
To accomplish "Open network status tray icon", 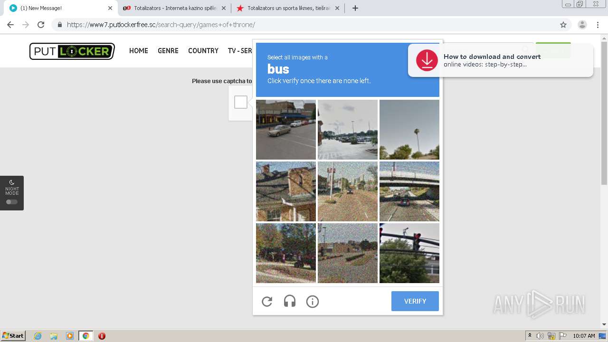I will click(551, 336).
